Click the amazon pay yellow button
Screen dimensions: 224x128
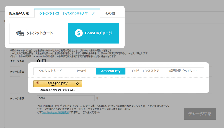(58, 84)
